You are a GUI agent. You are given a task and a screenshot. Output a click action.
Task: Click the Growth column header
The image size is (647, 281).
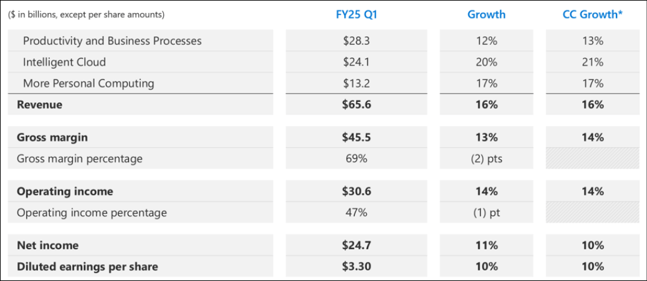(x=486, y=14)
